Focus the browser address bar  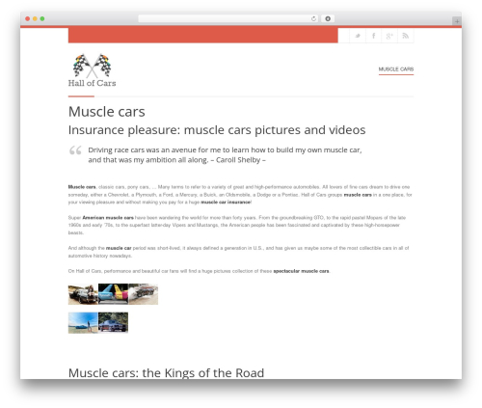228,18
